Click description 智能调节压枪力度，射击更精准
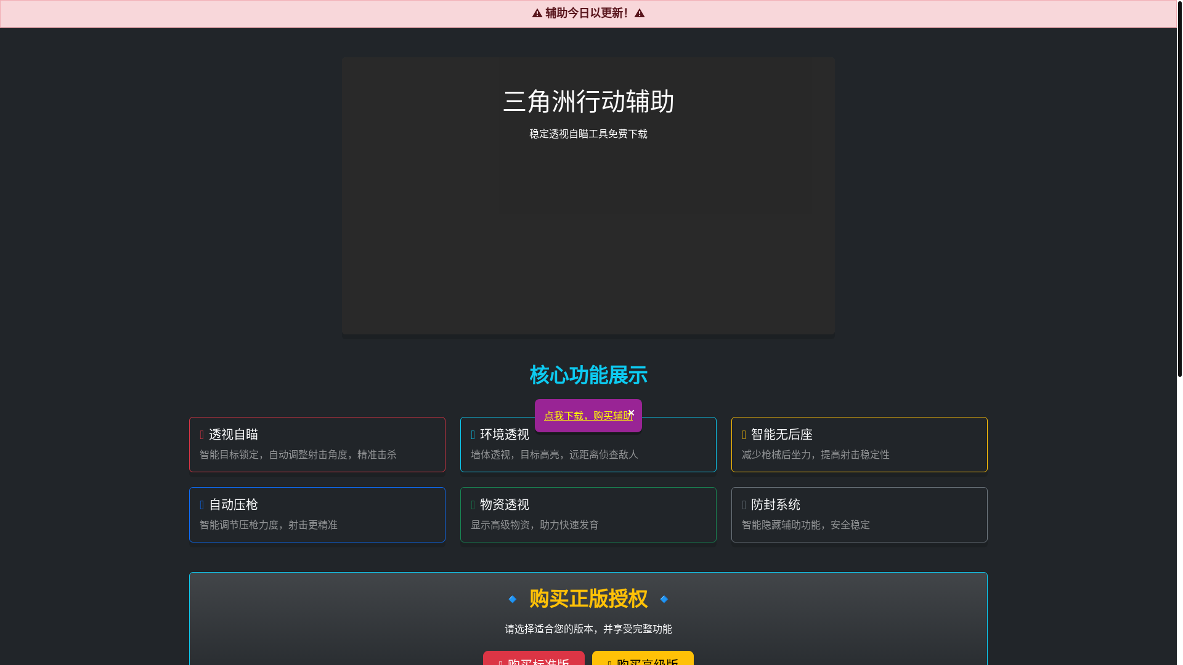The height and width of the screenshot is (665, 1183). coord(269,525)
